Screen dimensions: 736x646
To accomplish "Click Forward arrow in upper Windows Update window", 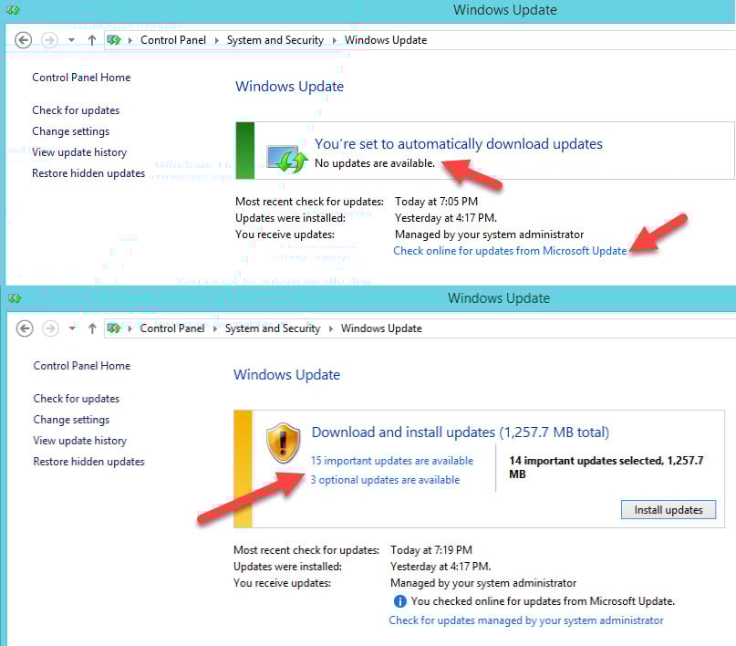I will [50, 40].
